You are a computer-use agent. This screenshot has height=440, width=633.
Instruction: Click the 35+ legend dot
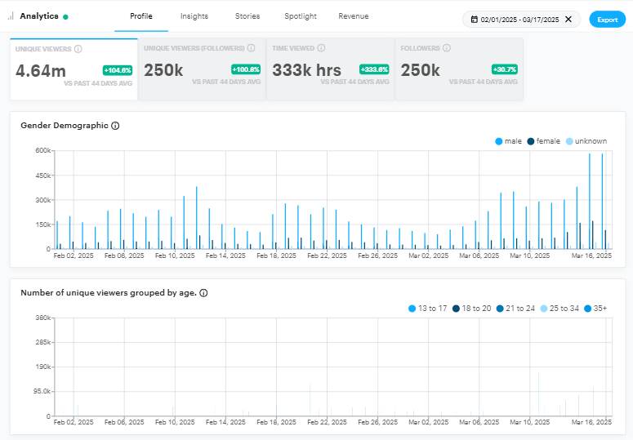click(x=587, y=309)
